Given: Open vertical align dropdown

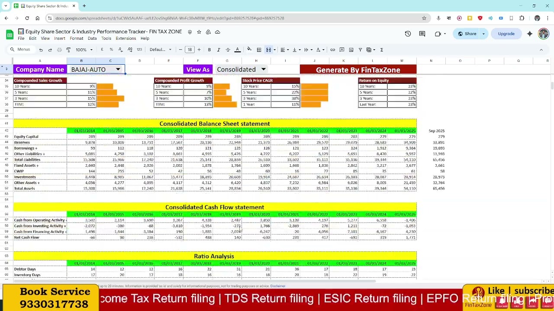Looking at the screenshot, I should coord(296,50).
